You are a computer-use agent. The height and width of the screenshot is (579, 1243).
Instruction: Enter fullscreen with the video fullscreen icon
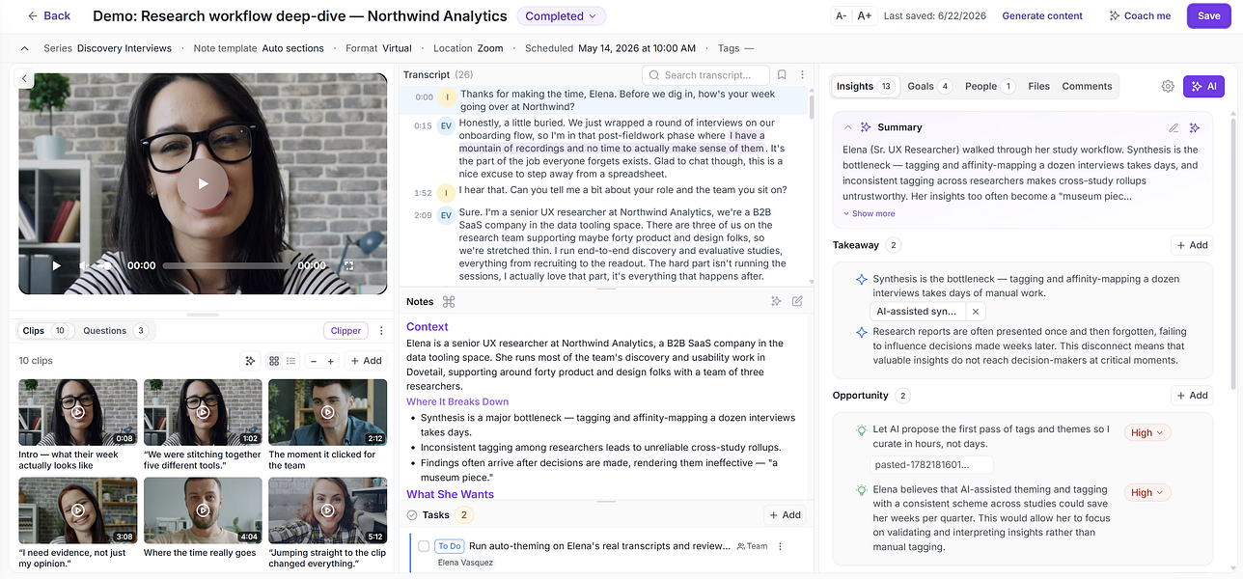coord(349,265)
